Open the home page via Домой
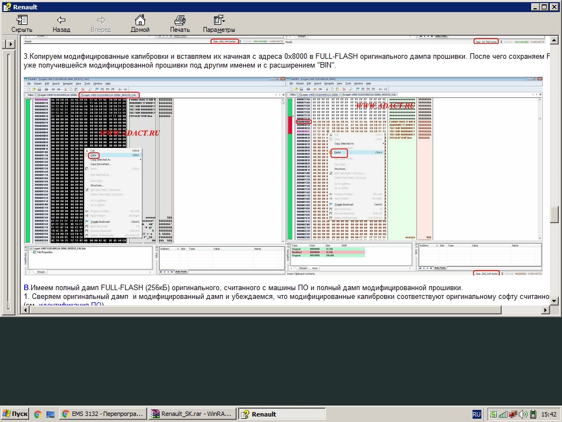Screen dimensions: 562x422 [x=140, y=24]
